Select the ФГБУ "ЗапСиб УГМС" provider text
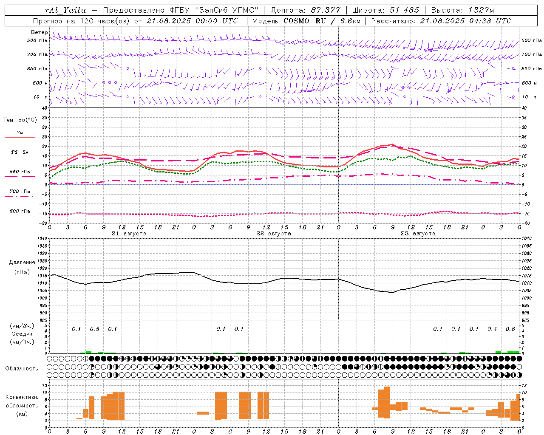 tap(214, 10)
